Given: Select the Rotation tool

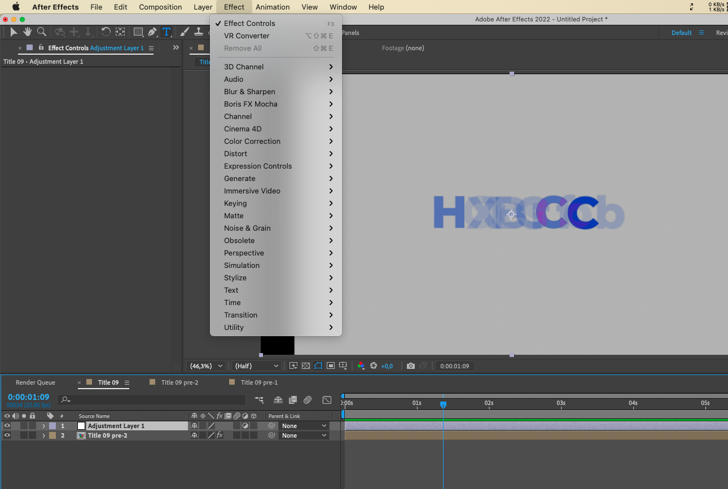Looking at the screenshot, I should (106, 32).
